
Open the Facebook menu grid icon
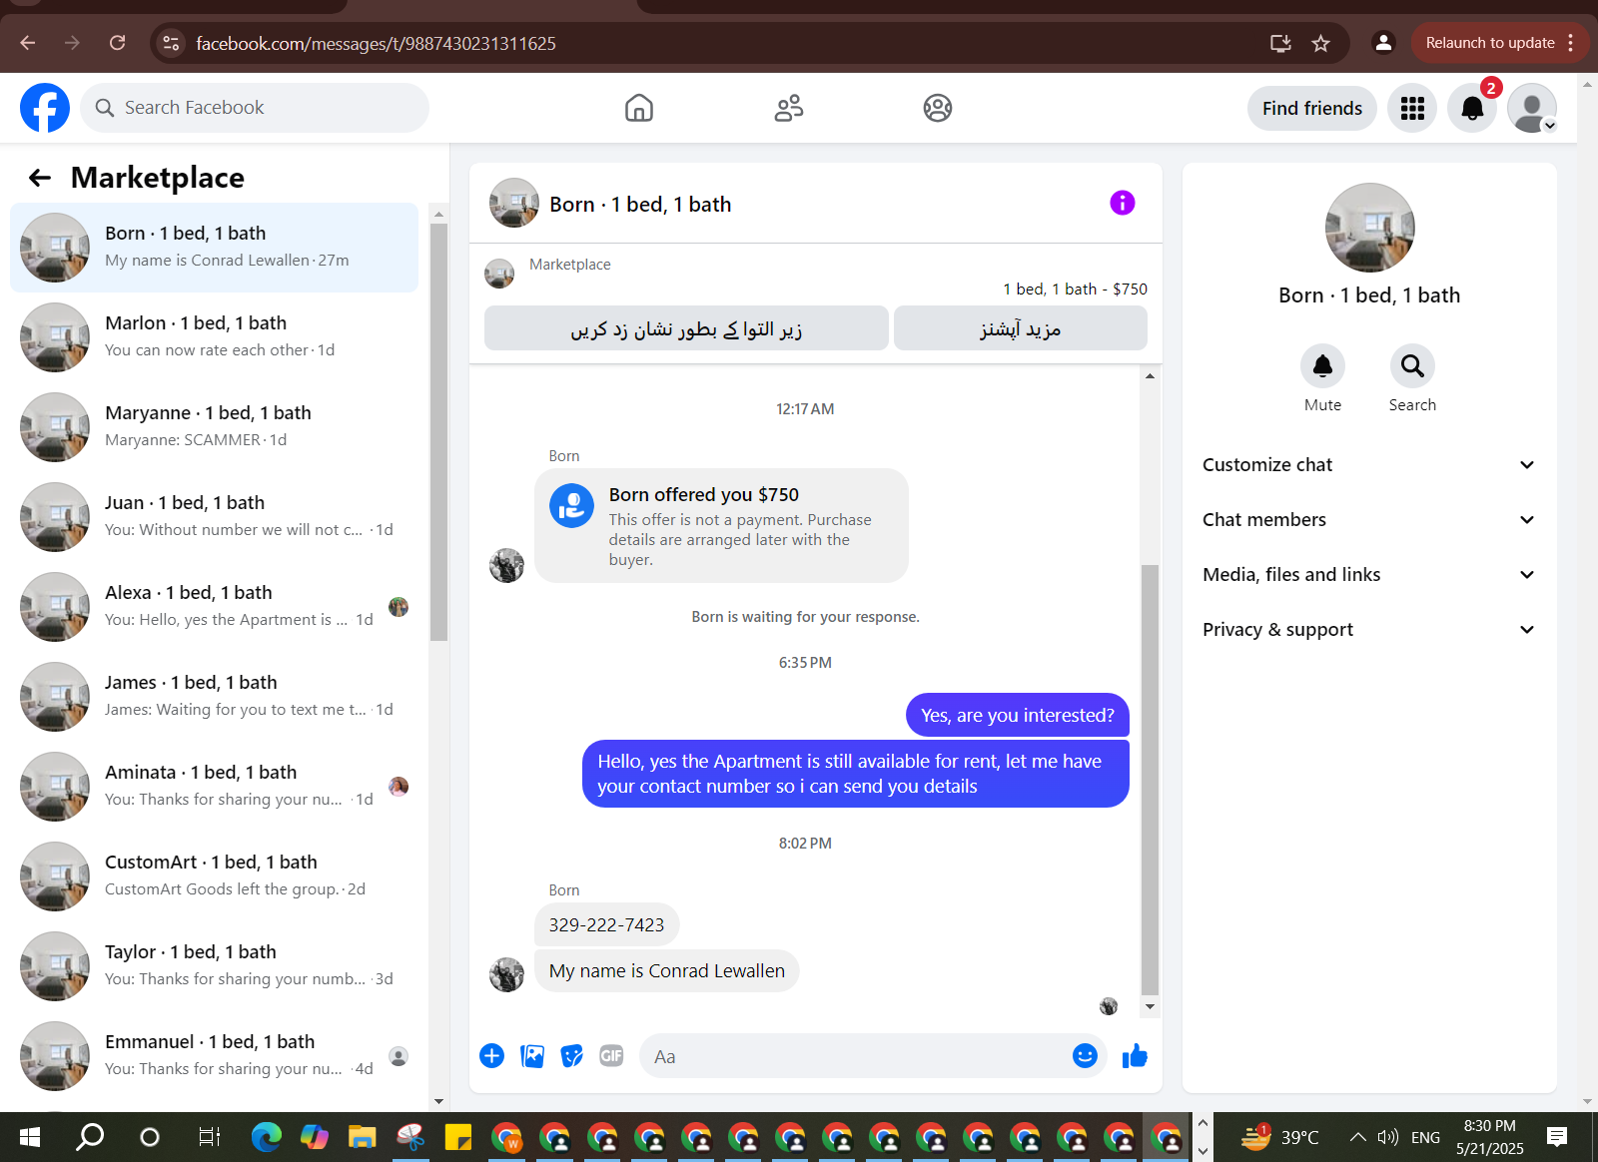coord(1412,108)
